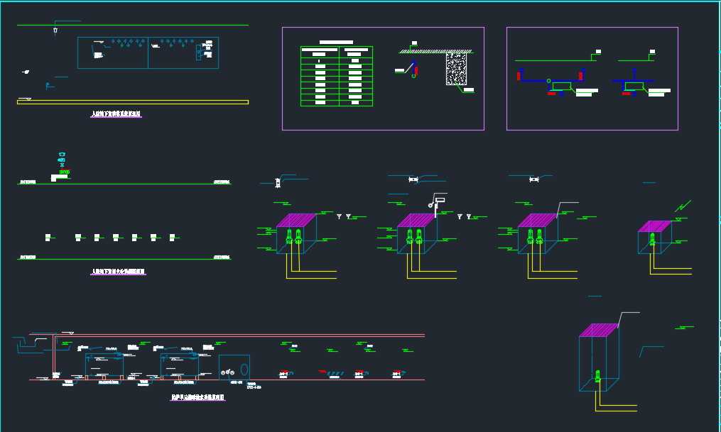
Task: Click the blue ellipse inside the equipment box
Action: click(x=244, y=369)
